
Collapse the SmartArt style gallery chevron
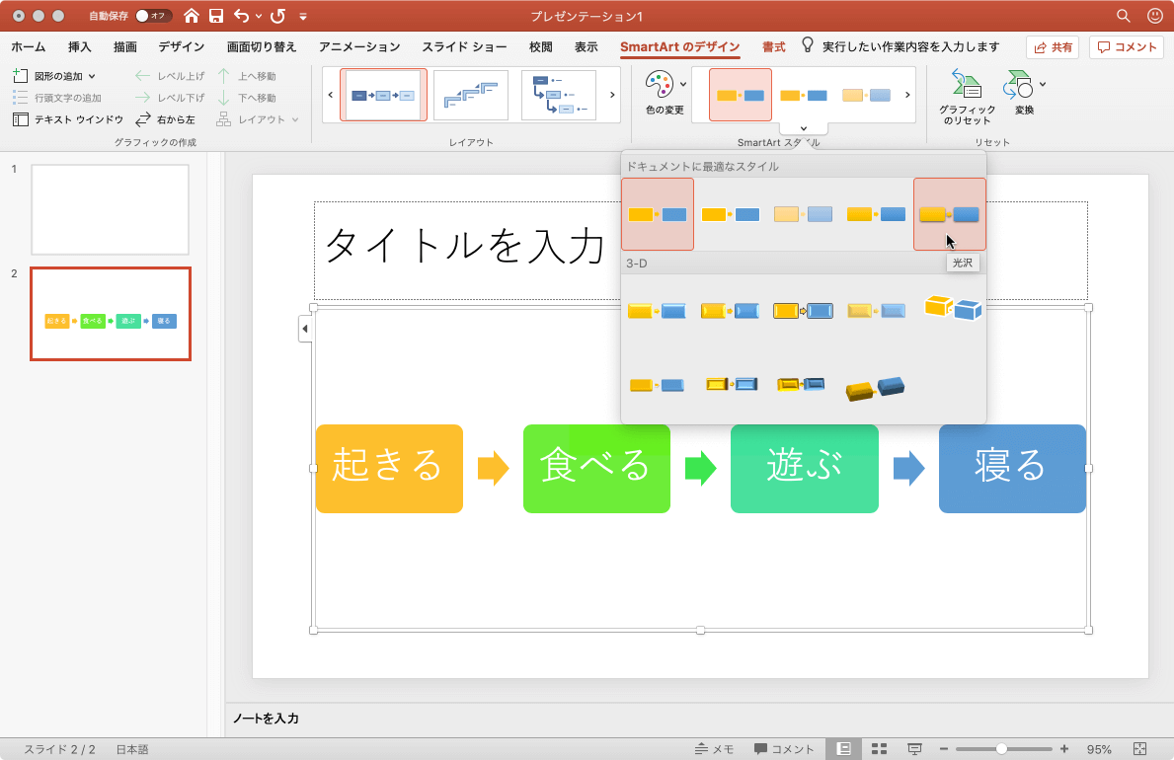804,128
